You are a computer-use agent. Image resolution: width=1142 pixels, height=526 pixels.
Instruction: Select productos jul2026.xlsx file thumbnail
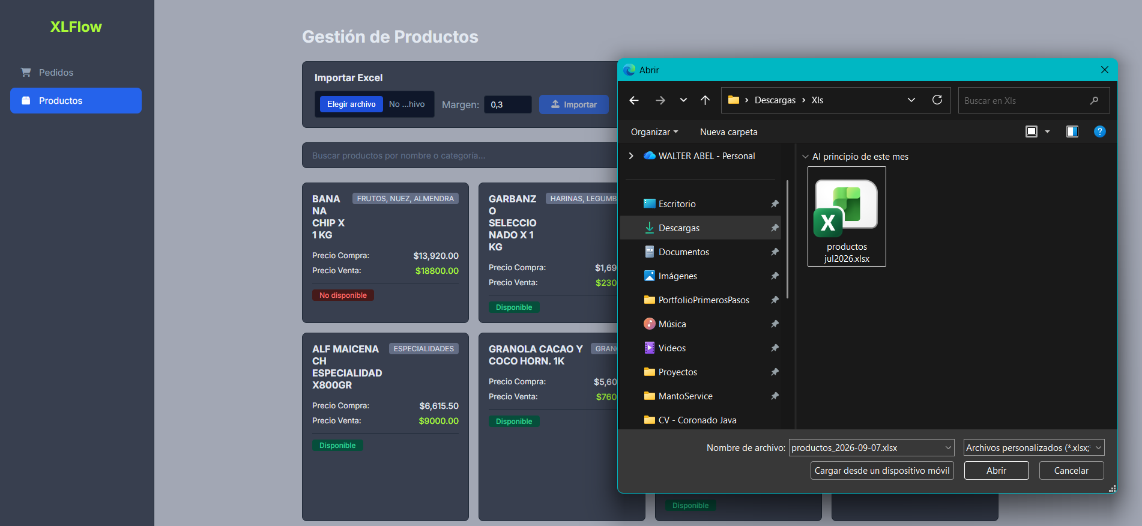pos(847,216)
